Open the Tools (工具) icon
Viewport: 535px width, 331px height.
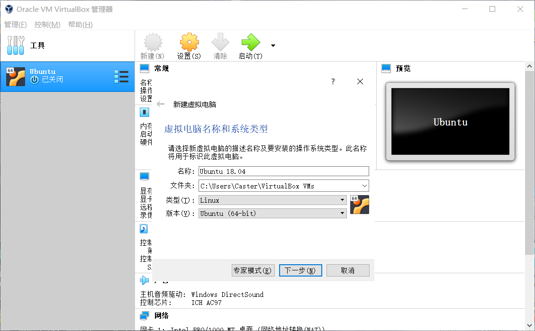(16, 45)
